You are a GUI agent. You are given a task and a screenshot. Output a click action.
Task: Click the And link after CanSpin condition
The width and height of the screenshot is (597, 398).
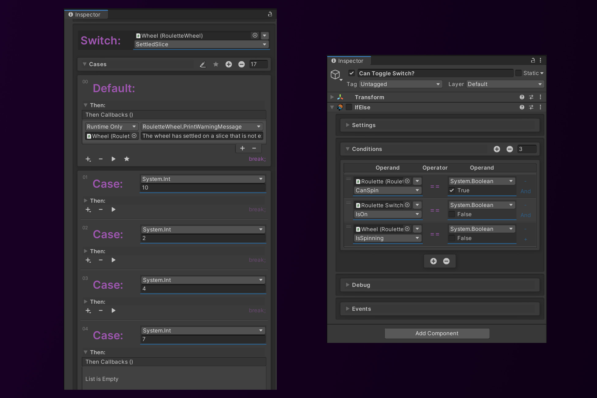click(526, 191)
